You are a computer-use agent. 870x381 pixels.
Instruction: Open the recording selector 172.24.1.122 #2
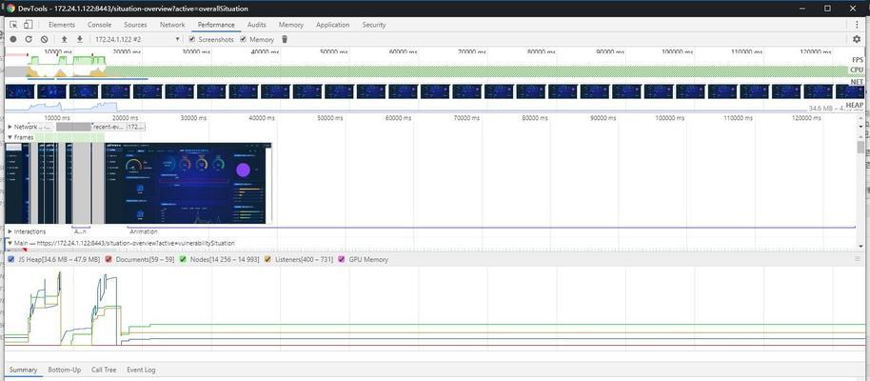click(x=137, y=39)
